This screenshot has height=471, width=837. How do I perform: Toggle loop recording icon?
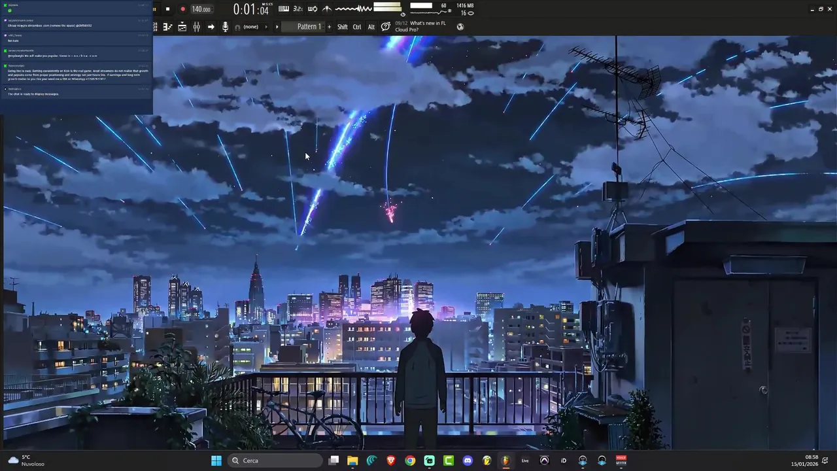pyautogui.click(x=313, y=9)
